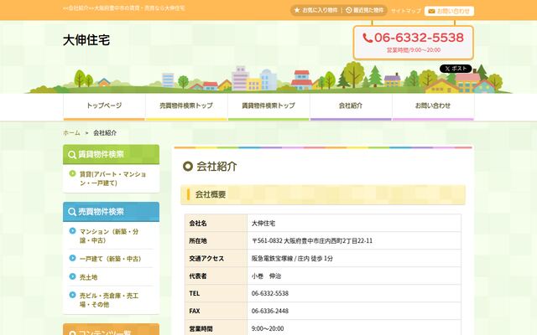Click the magnifier icon on 賃貸物件検索 header
The height and width of the screenshot is (335, 537).
pos(72,154)
